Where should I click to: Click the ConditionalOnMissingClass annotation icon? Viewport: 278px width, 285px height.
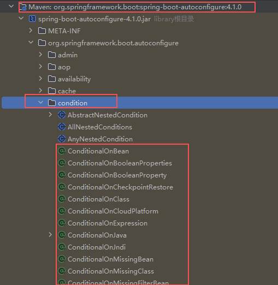pos(62,271)
